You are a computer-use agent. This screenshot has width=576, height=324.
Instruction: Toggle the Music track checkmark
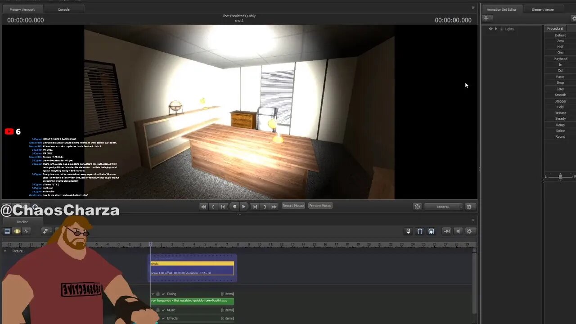pyautogui.click(x=163, y=310)
